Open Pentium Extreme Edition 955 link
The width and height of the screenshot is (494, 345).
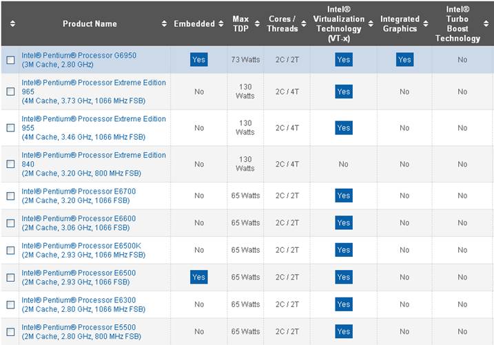click(94, 128)
